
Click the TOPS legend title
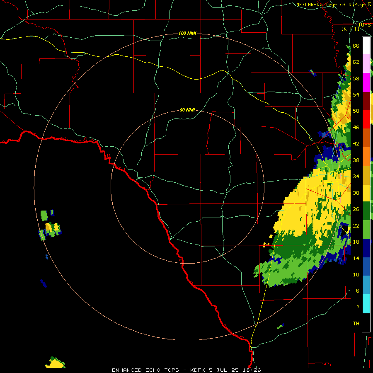[x=364, y=25]
